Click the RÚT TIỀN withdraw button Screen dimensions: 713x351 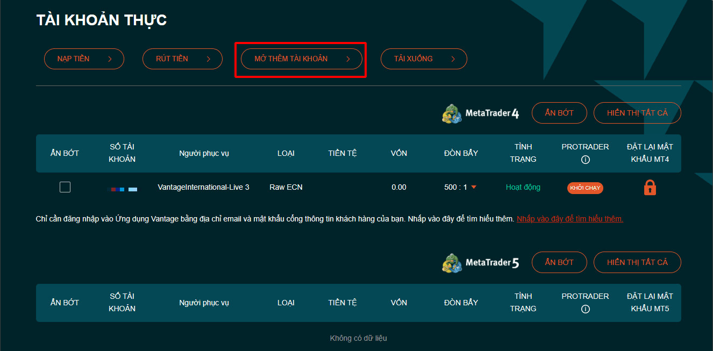pyautogui.click(x=182, y=59)
